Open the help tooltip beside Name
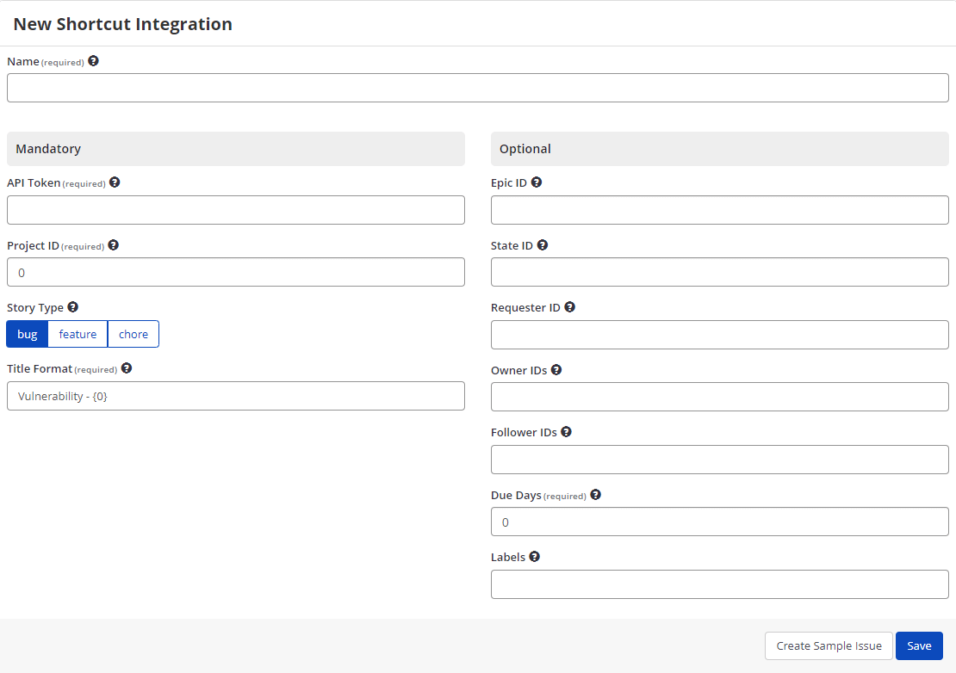The image size is (956, 673). tap(93, 60)
